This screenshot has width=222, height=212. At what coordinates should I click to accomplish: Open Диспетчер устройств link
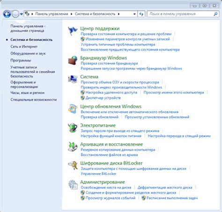click(103, 98)
